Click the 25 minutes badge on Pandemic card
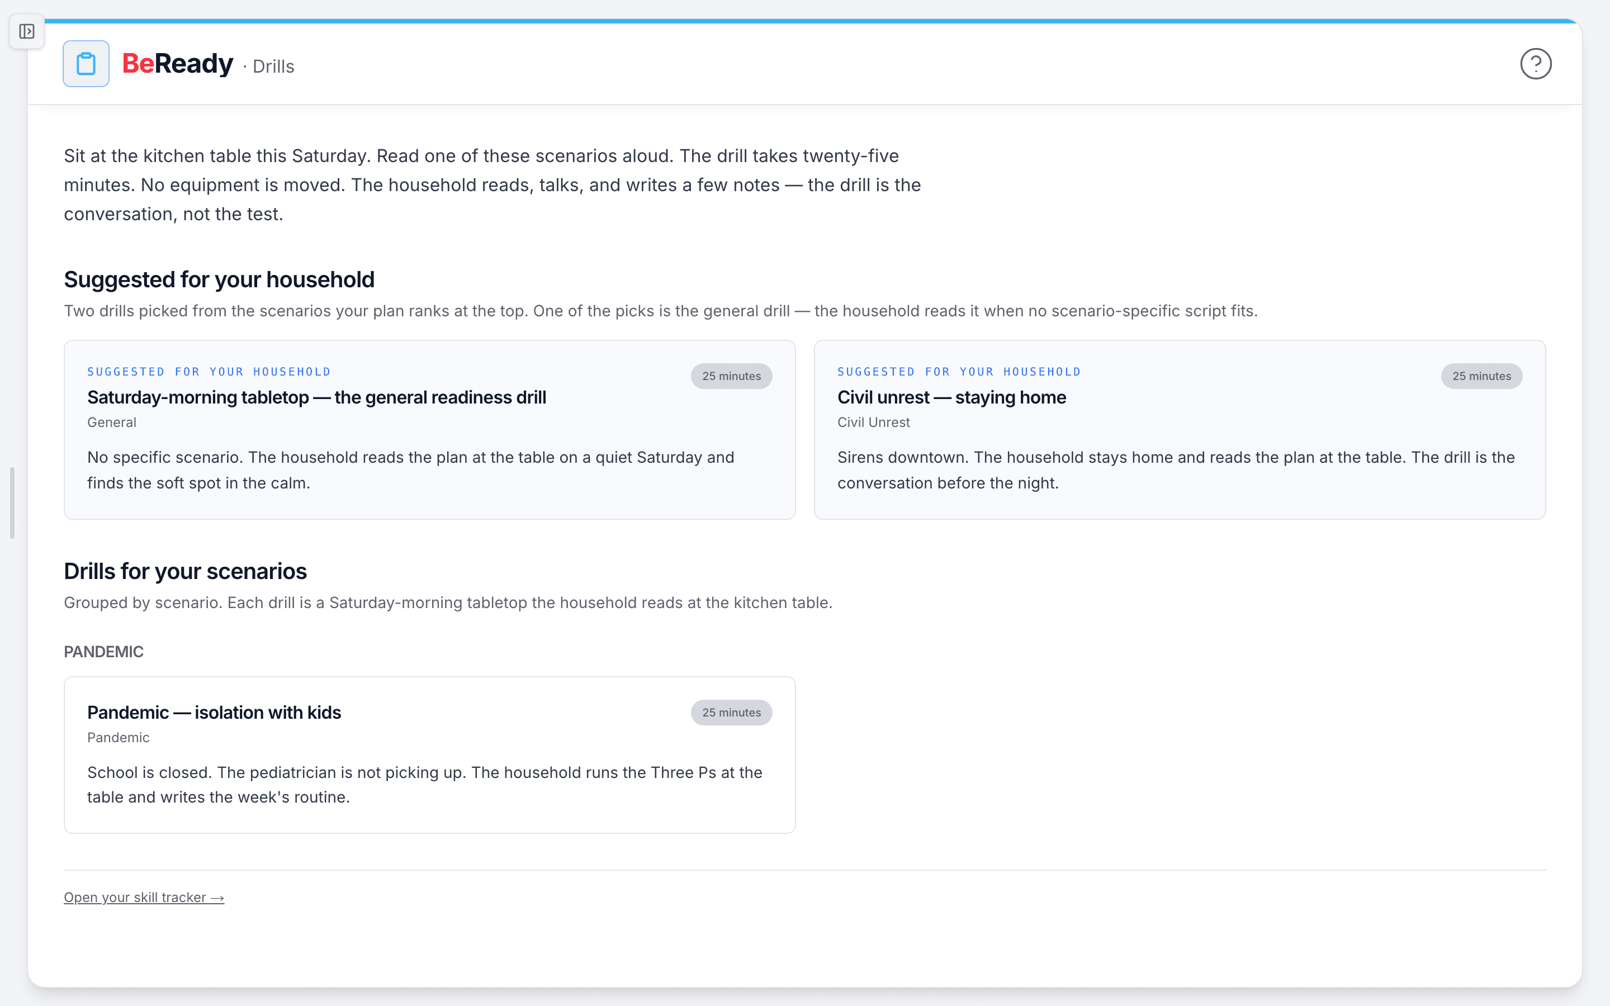 (x=731, y=713)
